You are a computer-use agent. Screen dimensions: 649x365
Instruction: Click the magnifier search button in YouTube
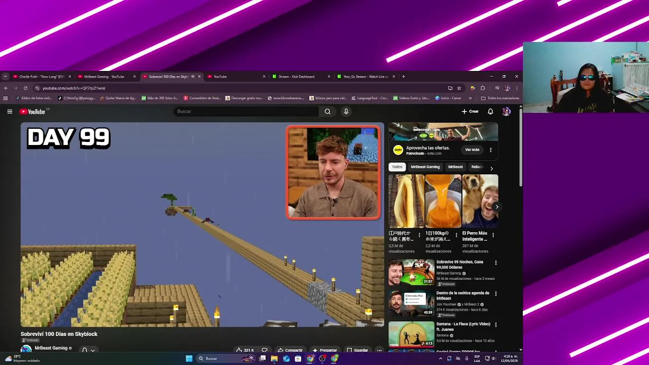pyautogui.click(x=328, y=112)
